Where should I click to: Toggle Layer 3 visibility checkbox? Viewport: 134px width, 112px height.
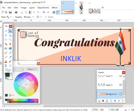pos(121,76)
